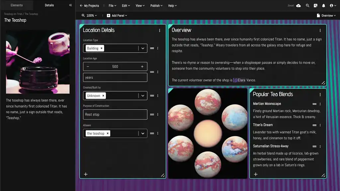
Task: Open the Publish menu
Action: pos(156,6)
